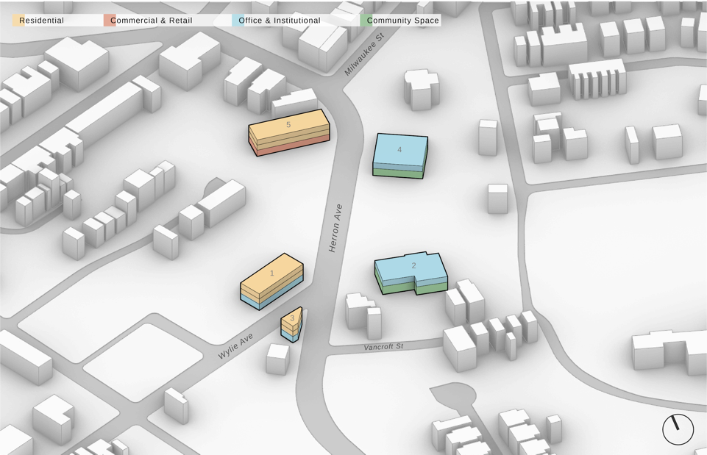Viewport: 707px width, 455px height.
Task: Select the Office & Institutional legend label
Action: point(280,21)
